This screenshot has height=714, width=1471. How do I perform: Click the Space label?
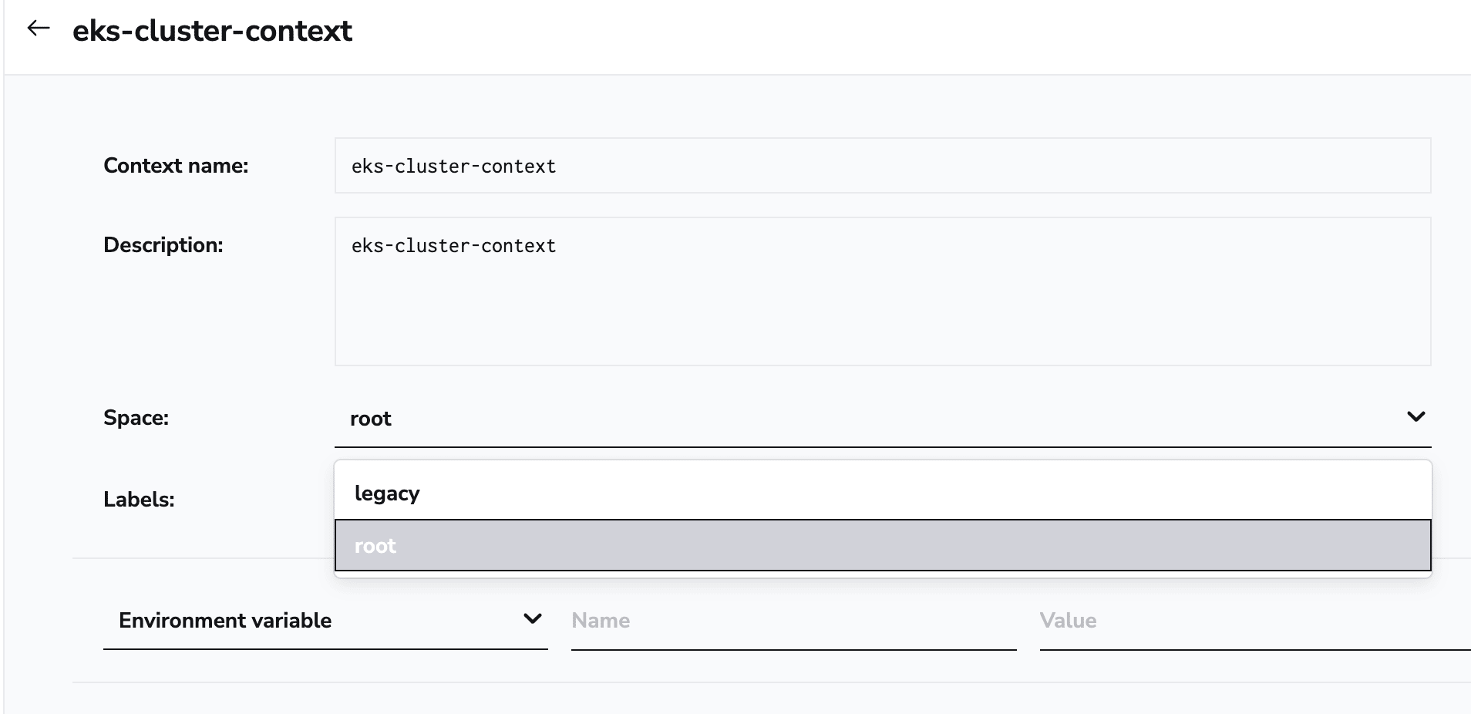coord(136,418)
